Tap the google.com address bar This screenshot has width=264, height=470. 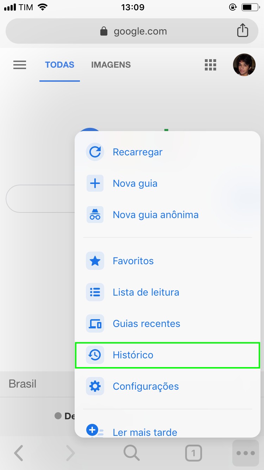[x=134, y=31]
